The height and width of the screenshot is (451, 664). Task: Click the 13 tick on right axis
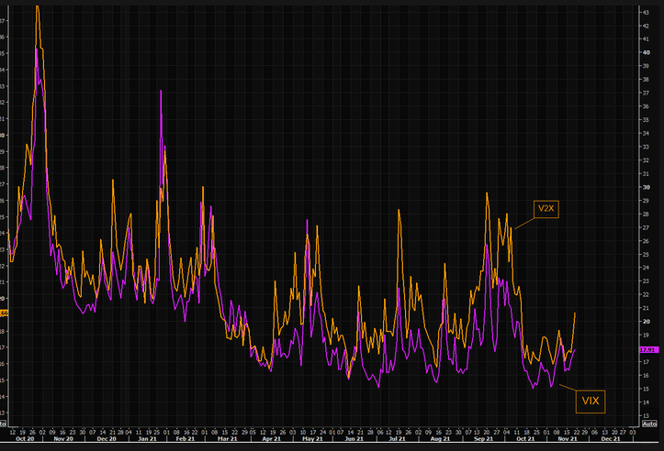pos(647,416)
